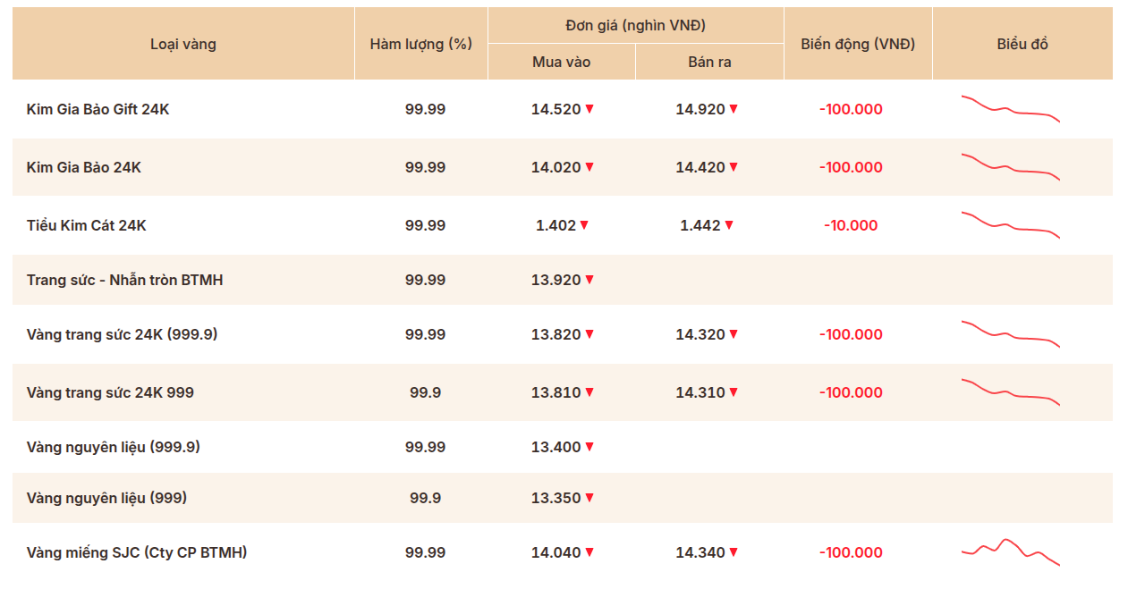This screenshot has width=1128, height=589.
Task: Click the Hàm lượng (%) header
Action: pyautogui.click(x=421, y=44)
